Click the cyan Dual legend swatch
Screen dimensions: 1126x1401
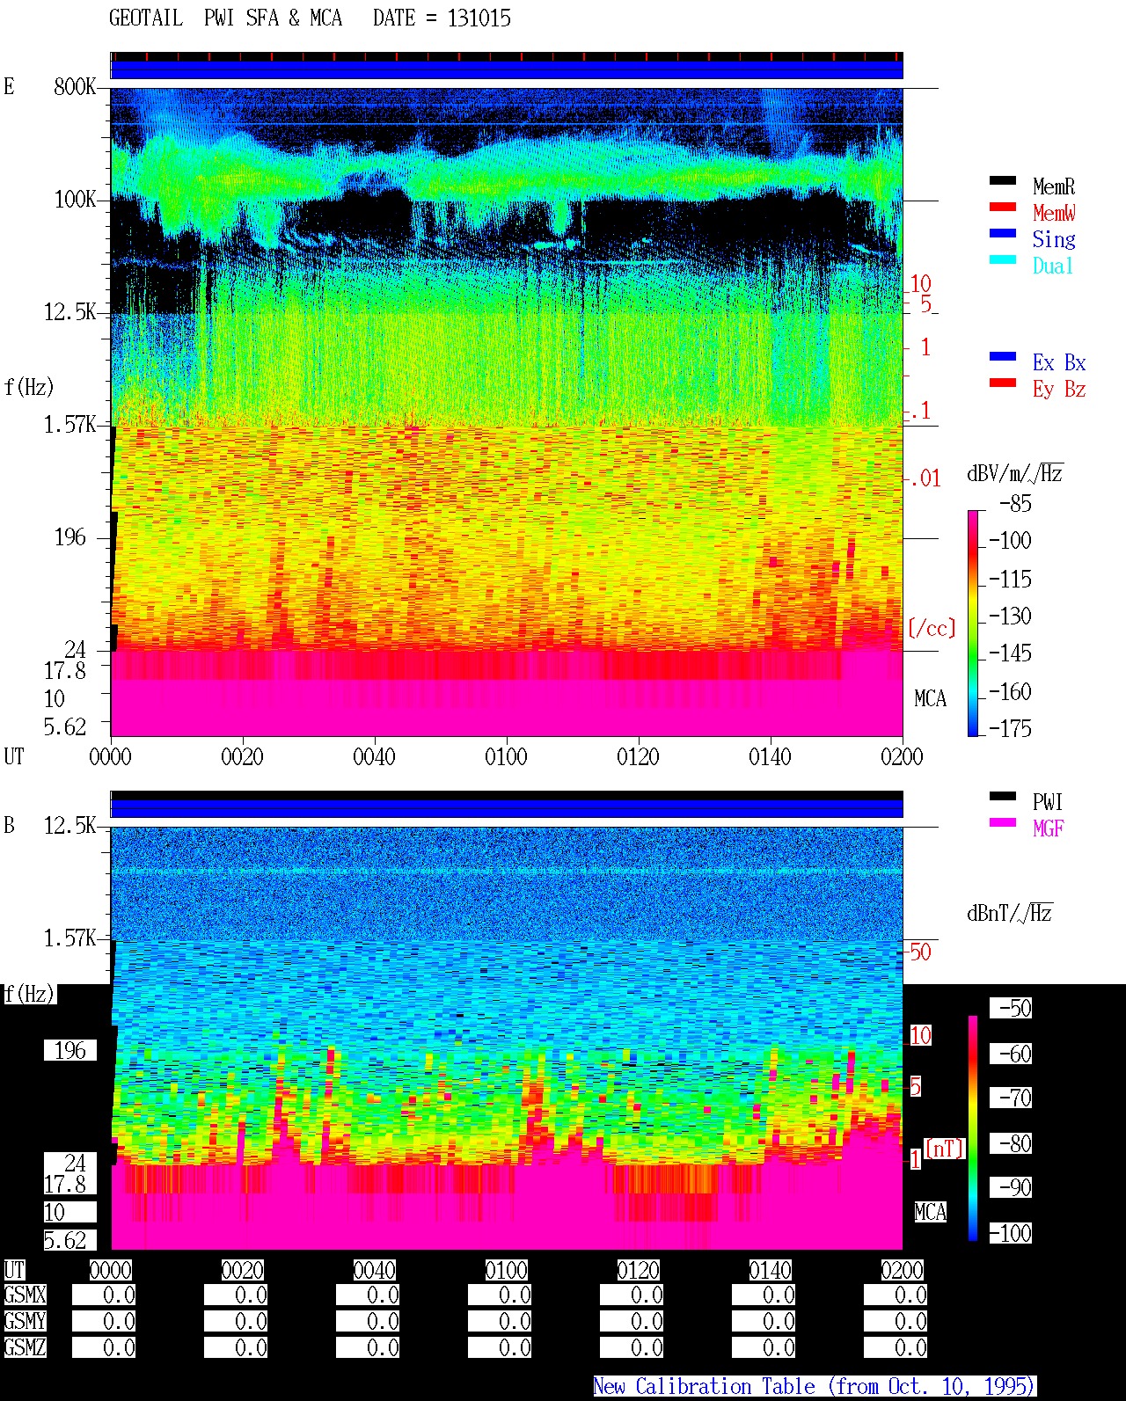tap(1003, 260)
